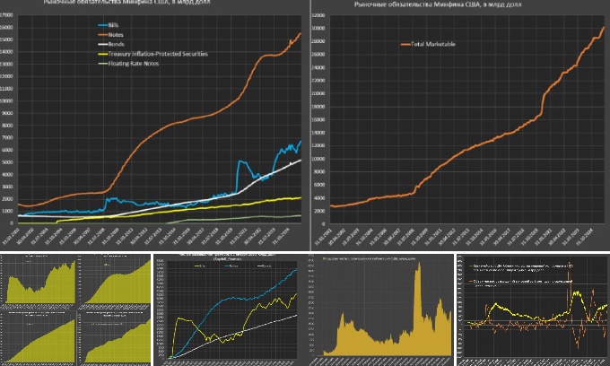Open the gold area chart with tall spike
This screenshot has height=366, width=610.
(x=380, y=309)
